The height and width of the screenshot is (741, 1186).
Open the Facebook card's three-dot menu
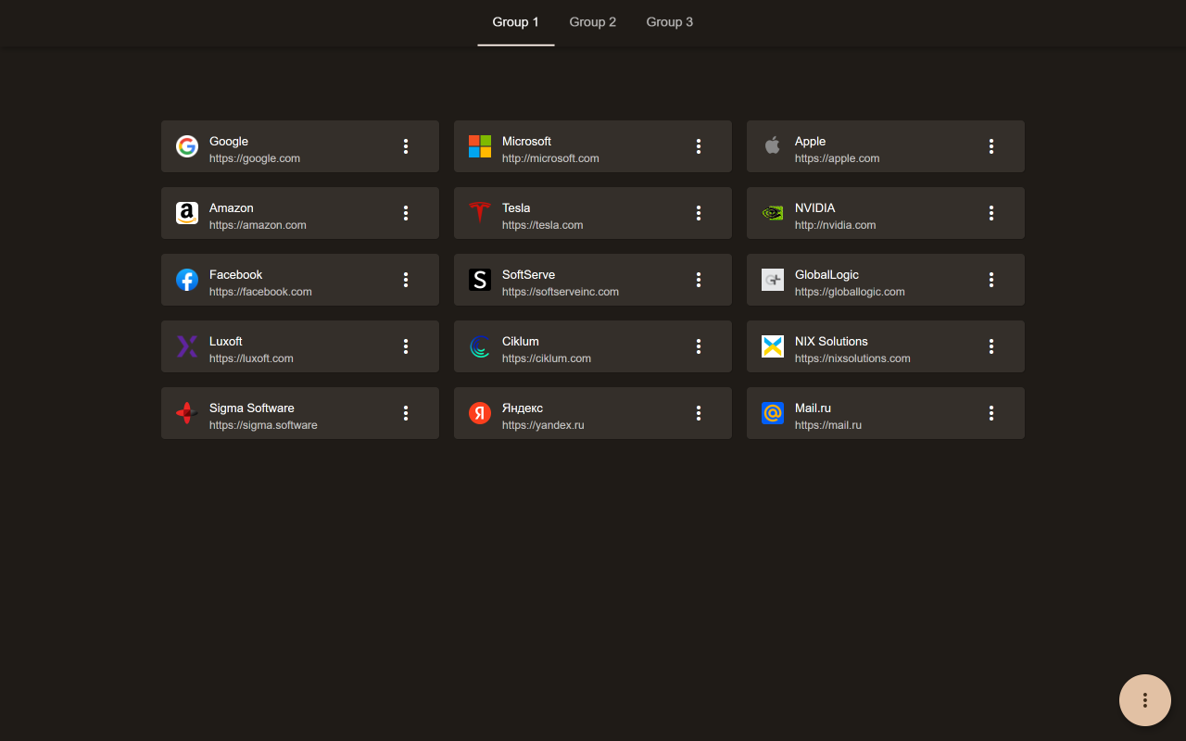pyautogui.click(x=406, y=280)
